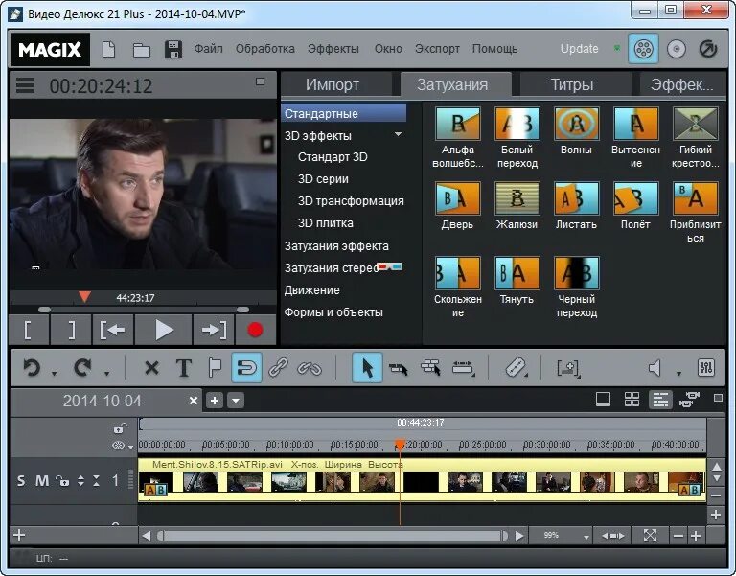Fit the timeline zoom with the crossed-arrows icon
Viewport: 736px width, 576px height.
click(650, 535)
